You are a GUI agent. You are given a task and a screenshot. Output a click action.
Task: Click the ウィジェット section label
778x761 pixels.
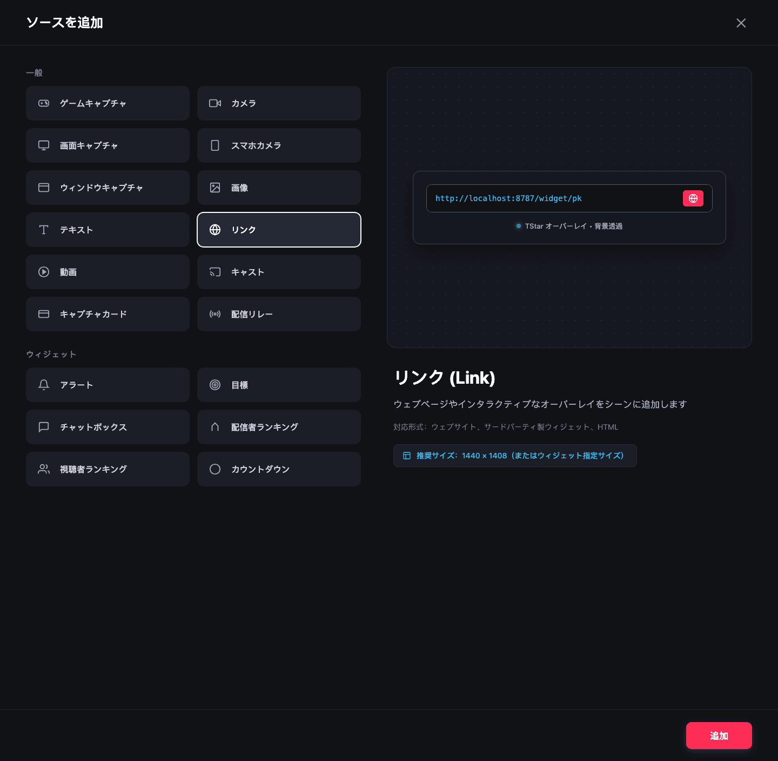tap(51, 354)
